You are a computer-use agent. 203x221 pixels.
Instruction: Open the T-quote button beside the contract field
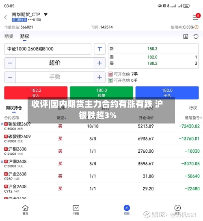click(x=99, y=49)
